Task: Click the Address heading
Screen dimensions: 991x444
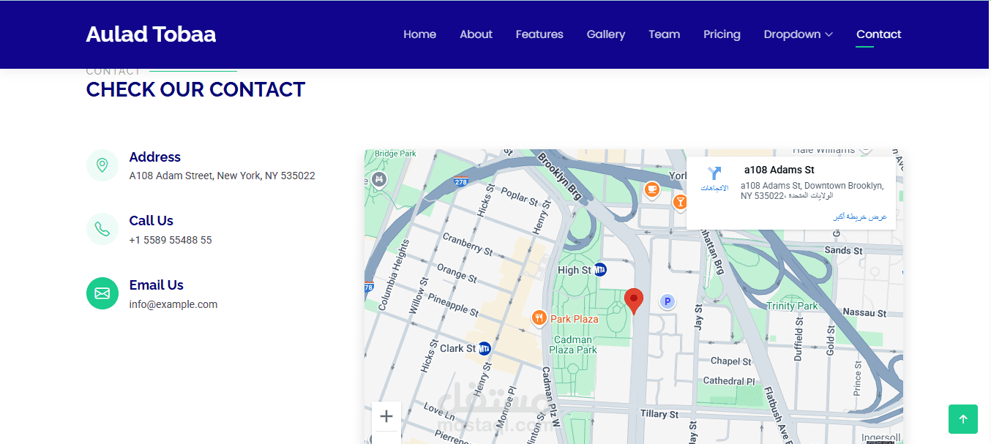Action: coord(154,157)
